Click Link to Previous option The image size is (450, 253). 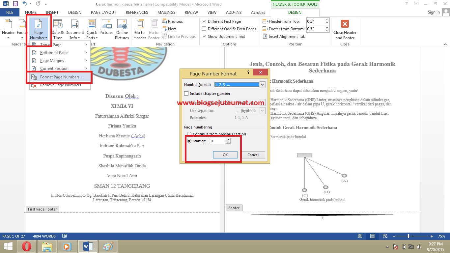tap(179, 37)
